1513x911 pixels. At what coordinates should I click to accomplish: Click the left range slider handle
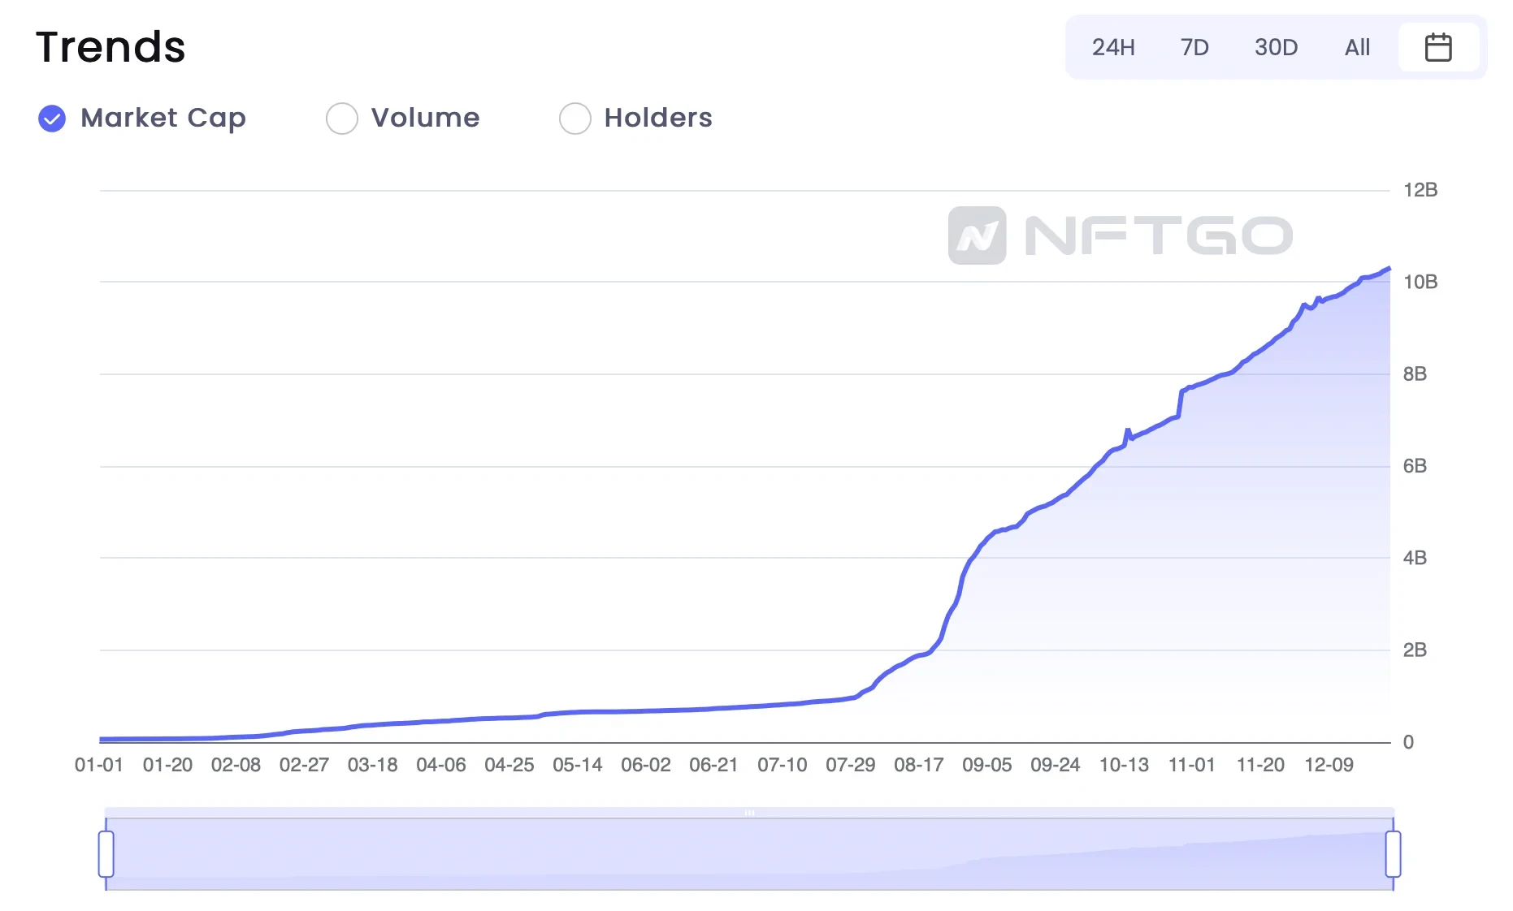click(106, 854)
